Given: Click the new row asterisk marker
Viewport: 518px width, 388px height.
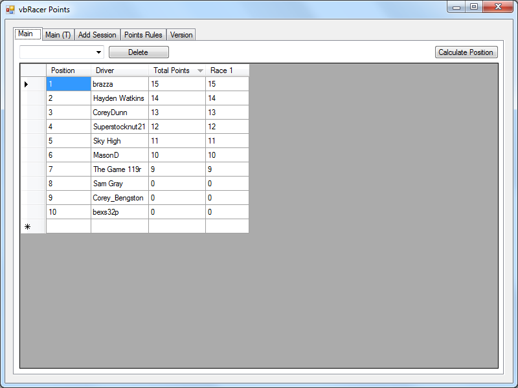Looking at the screenshot, I should [x=27, y=226].
